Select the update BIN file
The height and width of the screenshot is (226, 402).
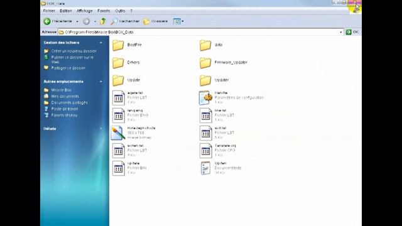(x=129, y=168)
